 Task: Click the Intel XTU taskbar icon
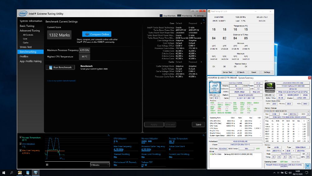pos(28,173)
